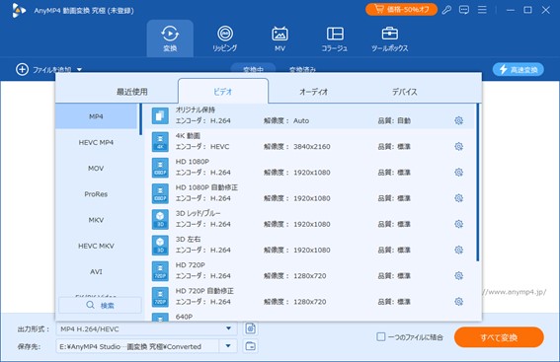Open settings gear for HD 720P
The image size is (560, 362).
tap(459, 275)
